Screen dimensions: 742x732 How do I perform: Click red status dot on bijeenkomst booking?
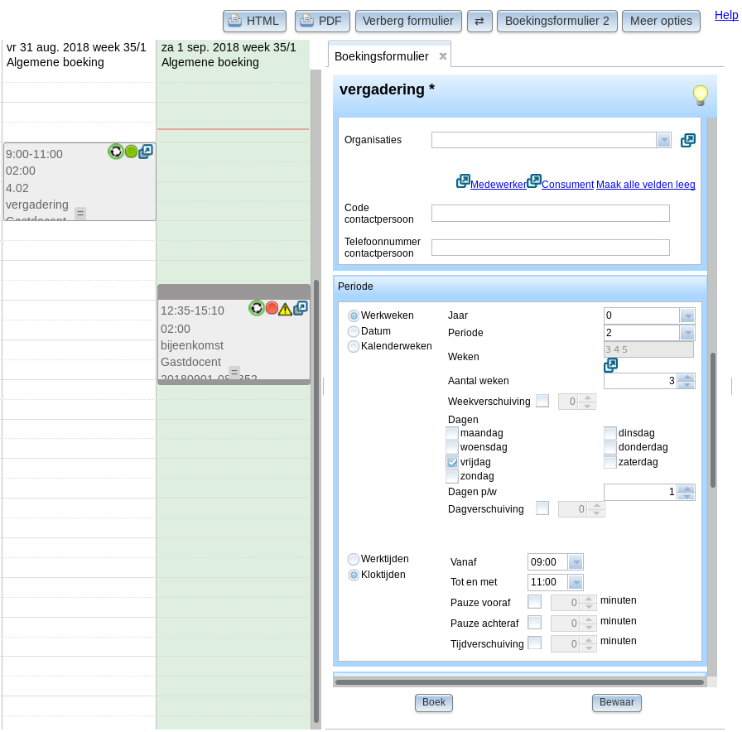click(x=272, y=308)
